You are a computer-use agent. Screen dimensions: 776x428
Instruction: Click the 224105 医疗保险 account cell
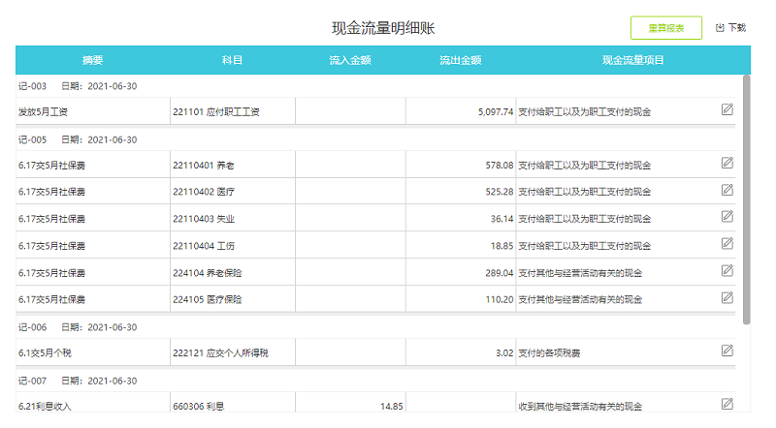coord(233,299)
